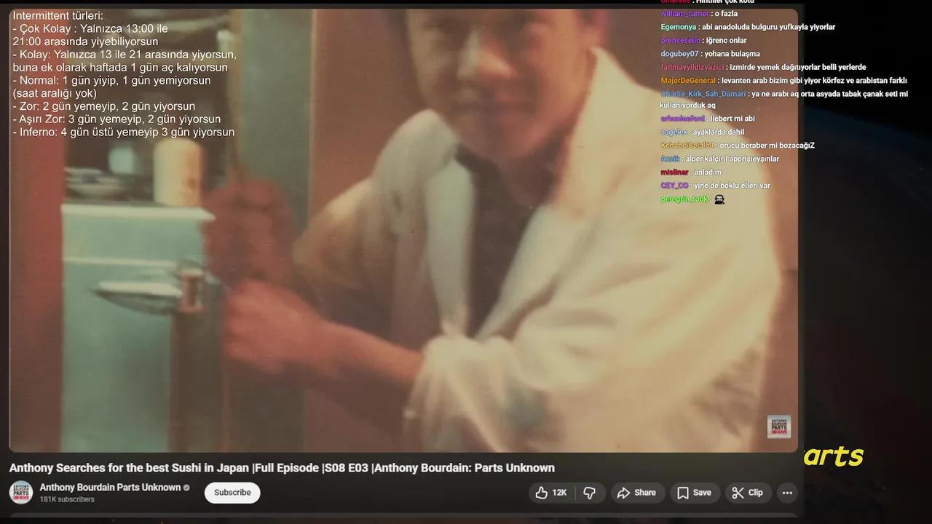Click the 12K like count
Screen dimensions: 932x524
559,493
